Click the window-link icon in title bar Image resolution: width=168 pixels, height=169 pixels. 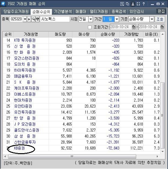click(x=127, y=4)
